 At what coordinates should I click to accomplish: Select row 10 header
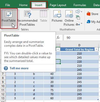coord(3,86)
